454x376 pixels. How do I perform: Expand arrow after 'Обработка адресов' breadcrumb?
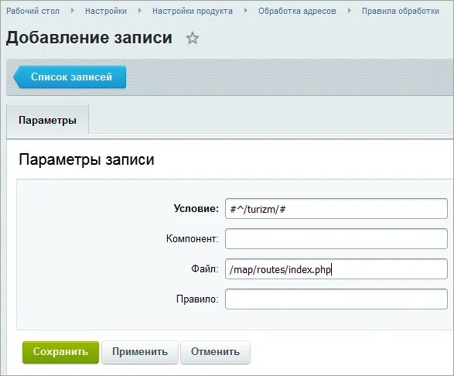tap(349, 11)
